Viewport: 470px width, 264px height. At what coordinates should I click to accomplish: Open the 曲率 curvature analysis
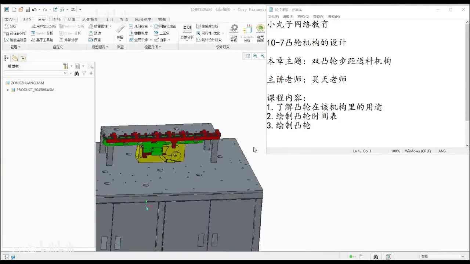point(160,40)
